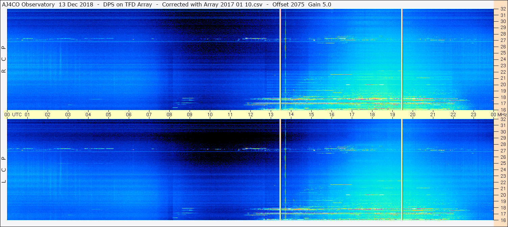Viewport: 508px width, 227px height.
Task: Click the 28 MHz scale label of the RCP panel
Action: pos(503,34)
